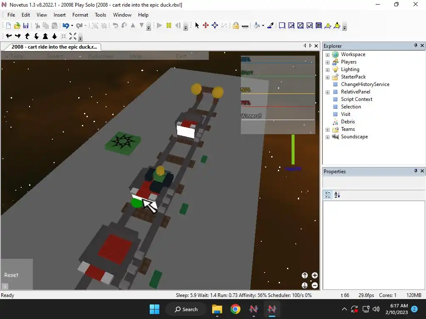Zoom camera in with up arrow

pos(45,36)
